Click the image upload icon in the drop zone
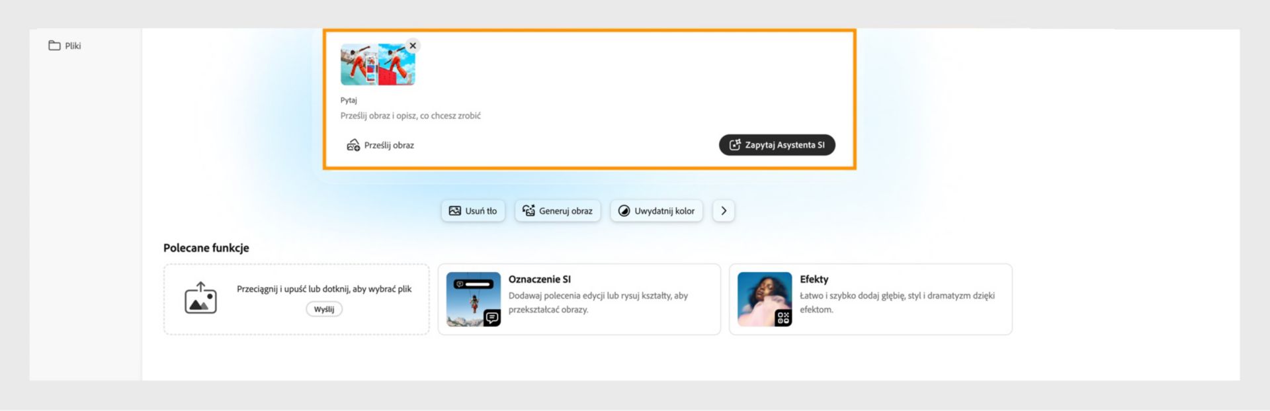 click(x=200, y=298)
